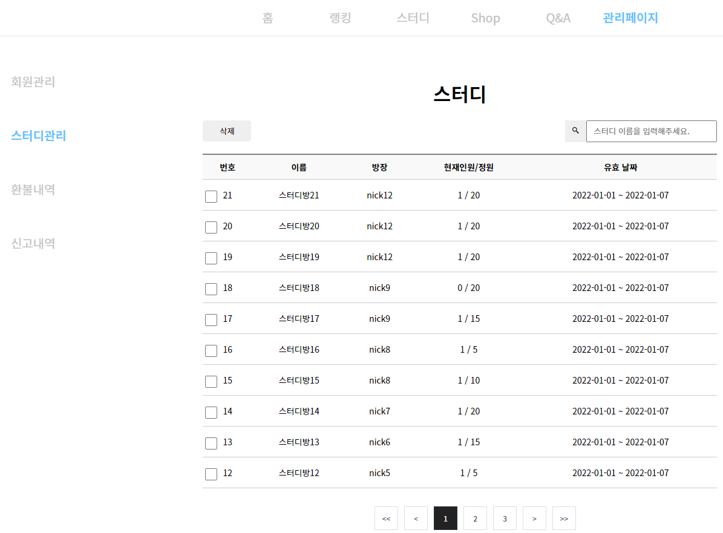Image resolution: width=723 pixels, height=533 pixels.
Task: Click the search magnifier icon
Action: [575, 131]
